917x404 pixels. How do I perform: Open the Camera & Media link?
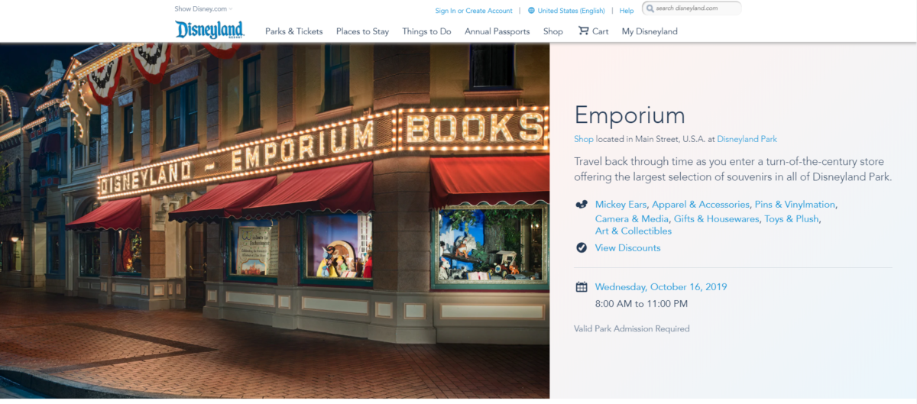pos(631,218)
